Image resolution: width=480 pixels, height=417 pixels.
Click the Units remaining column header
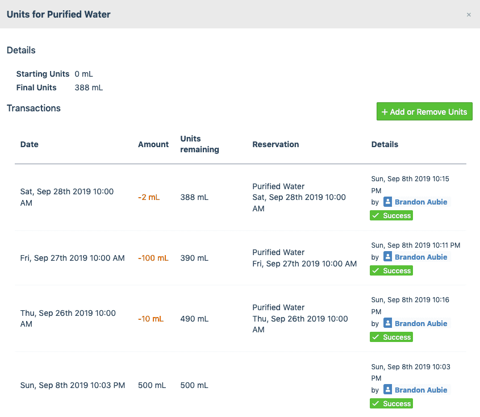199,144
